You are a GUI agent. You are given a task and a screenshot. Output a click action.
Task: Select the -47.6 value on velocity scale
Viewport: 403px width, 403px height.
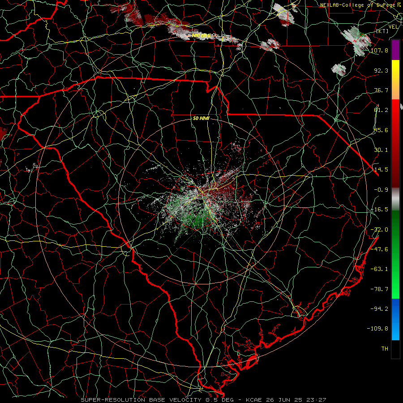pos(379,249)
